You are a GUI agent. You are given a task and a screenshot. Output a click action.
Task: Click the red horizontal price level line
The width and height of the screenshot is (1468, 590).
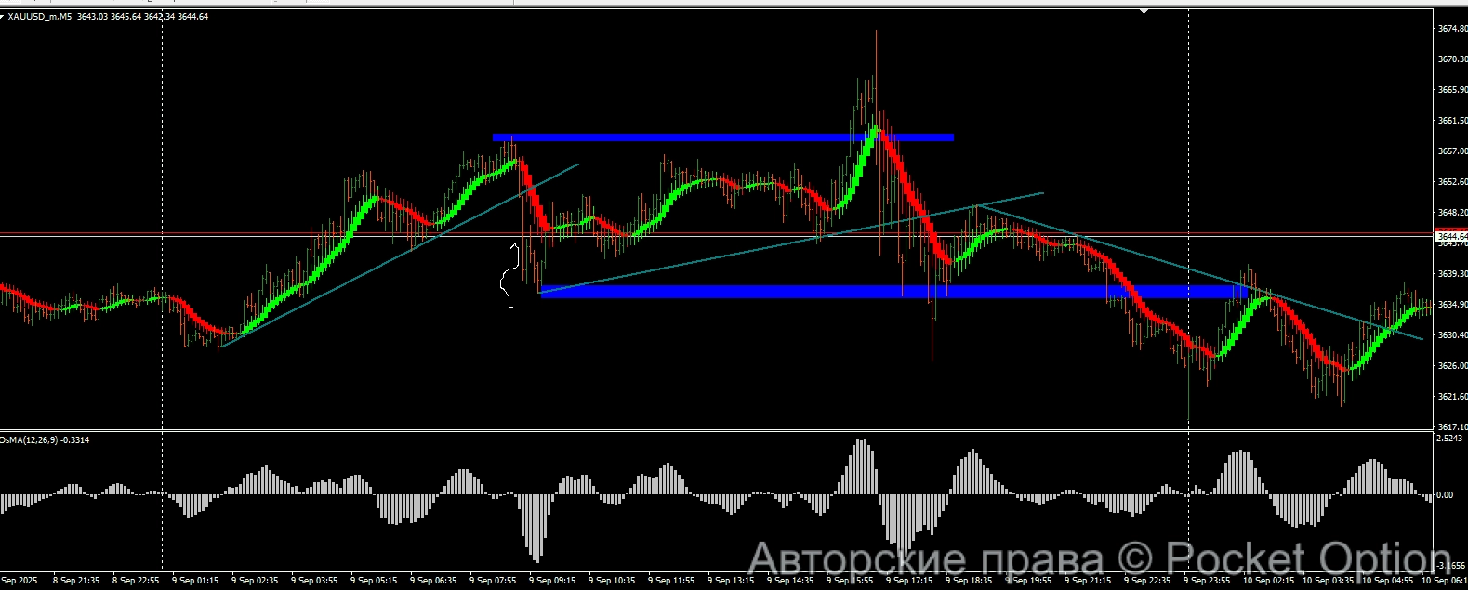pyautogui.click(x=279, y=232)
